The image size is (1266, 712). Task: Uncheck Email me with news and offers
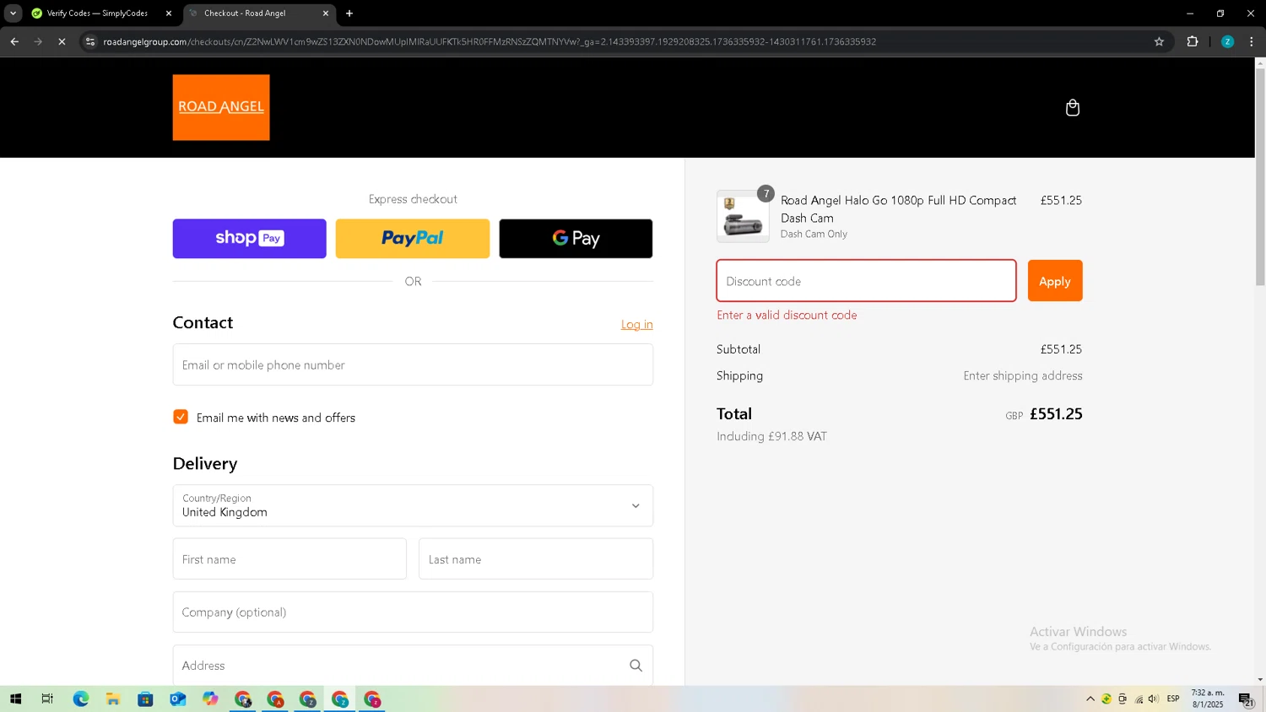(x=181, y=417)
